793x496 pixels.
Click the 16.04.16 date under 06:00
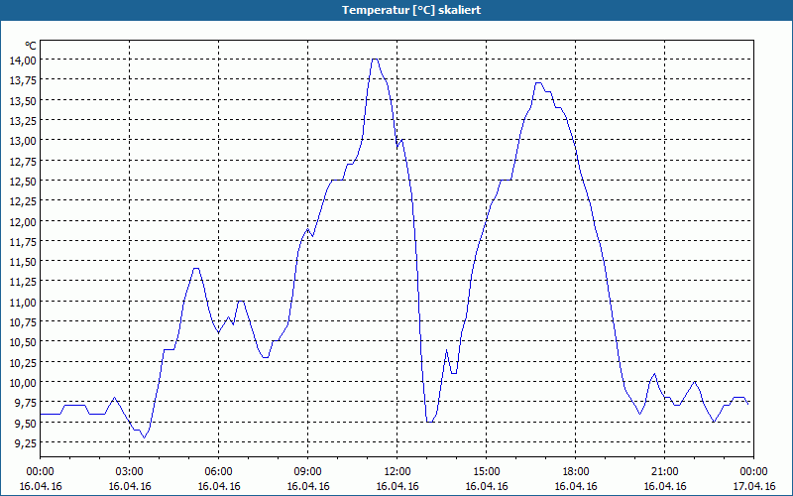pos(218,486)
